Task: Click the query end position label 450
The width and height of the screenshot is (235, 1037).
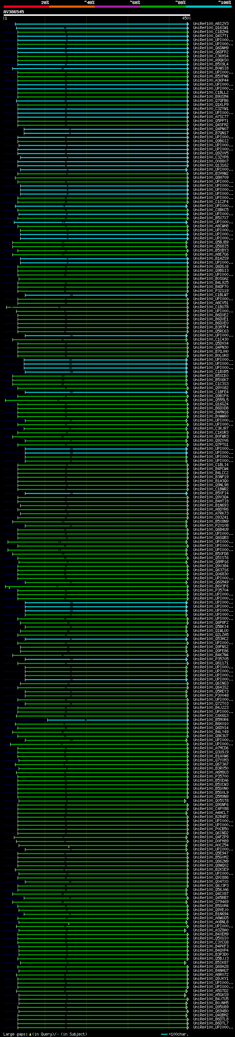Action: click(185, 18)
